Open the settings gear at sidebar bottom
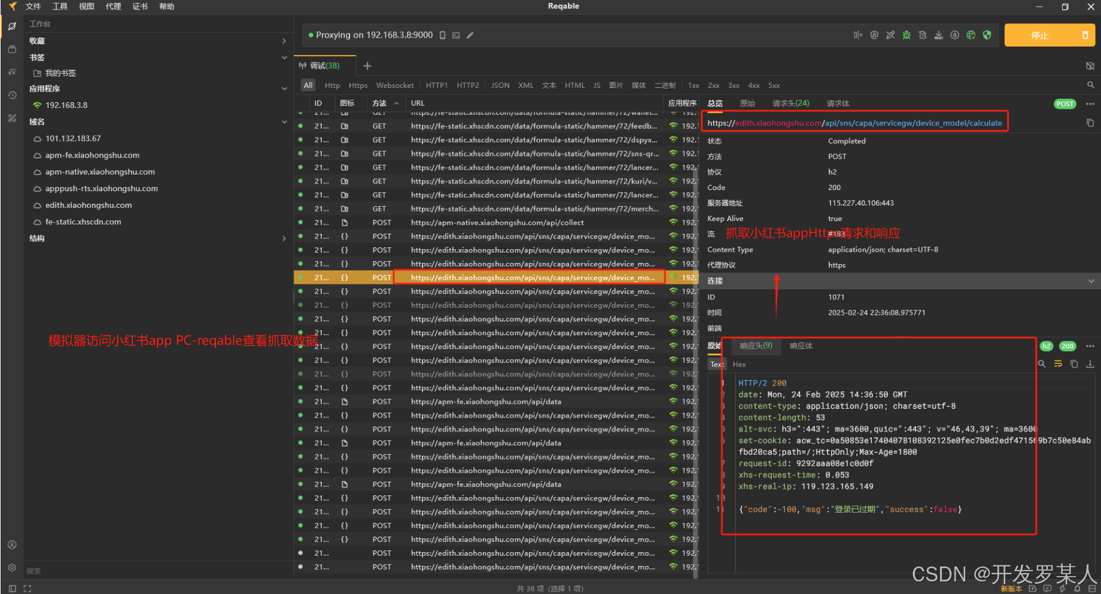This screenshot has height=594, width=1101. tap(12, 567)
